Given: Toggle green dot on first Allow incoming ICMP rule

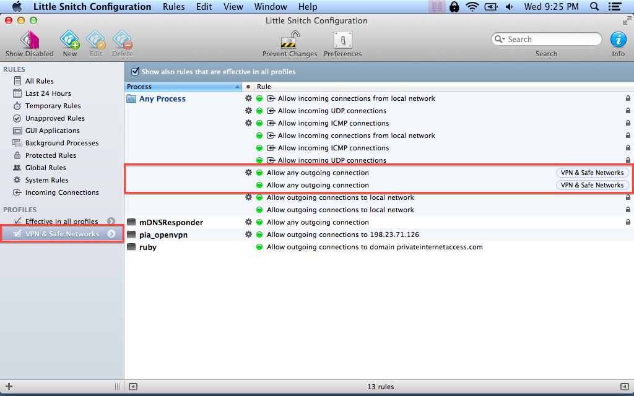Looking at the screenshot, I should [x=259, y=123].
